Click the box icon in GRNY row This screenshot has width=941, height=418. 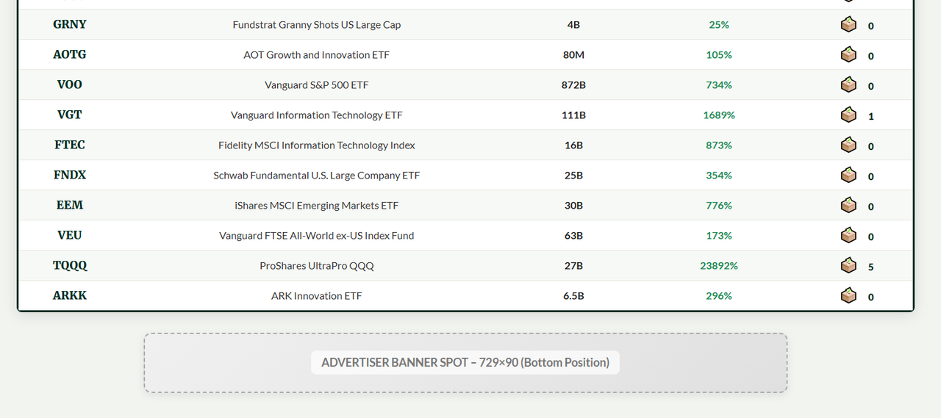pos(848,24)
